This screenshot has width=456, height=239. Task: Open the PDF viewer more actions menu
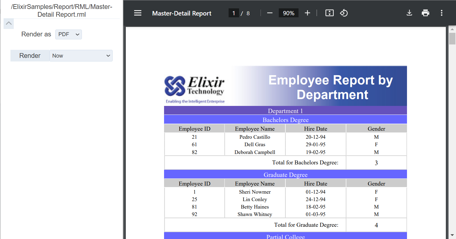(441, 13)
